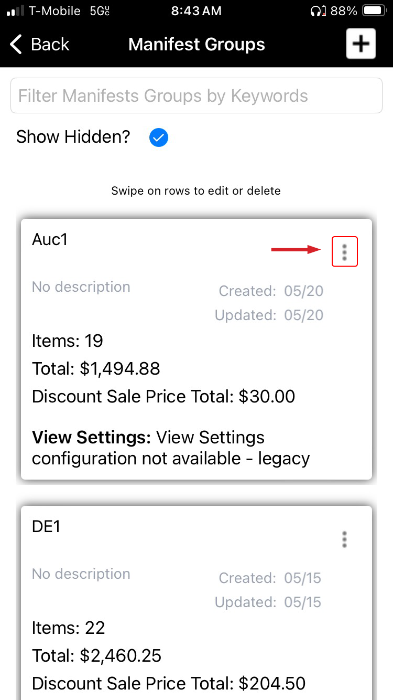The height and width of the screenshot is (700, 393).
Task: Tap the plus icon to add group
Action: (361, 44)
